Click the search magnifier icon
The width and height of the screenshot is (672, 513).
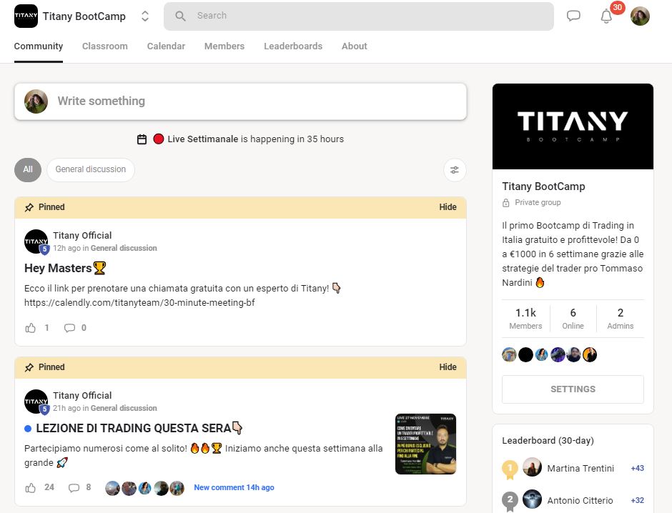180,16
